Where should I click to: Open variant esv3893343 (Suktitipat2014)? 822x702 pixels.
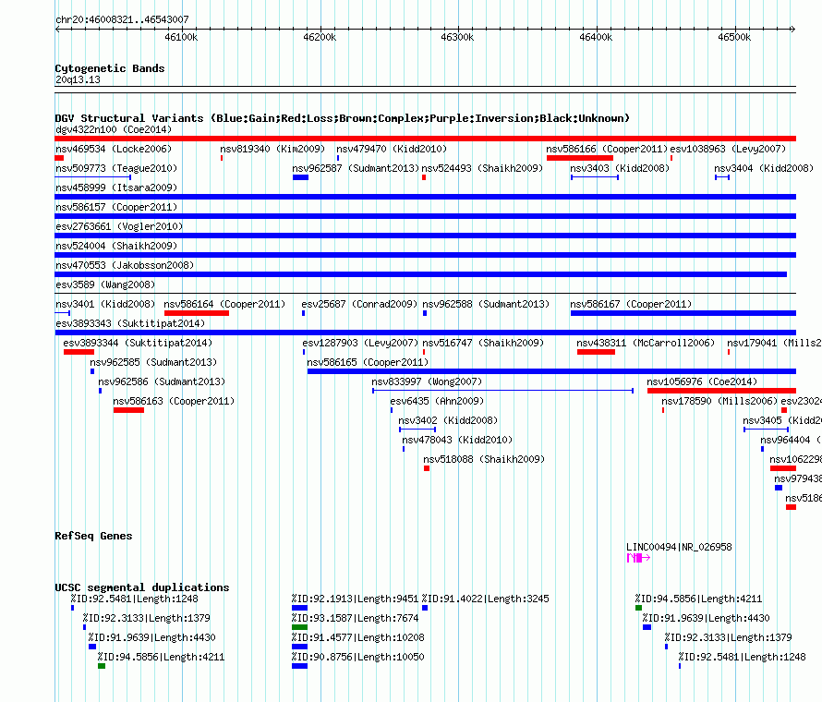click(130, 323)
